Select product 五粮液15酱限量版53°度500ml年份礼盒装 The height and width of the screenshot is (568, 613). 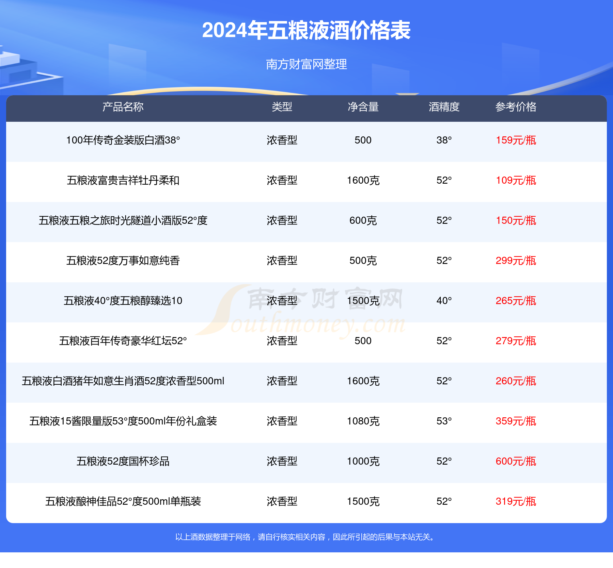tap(123, 421)
